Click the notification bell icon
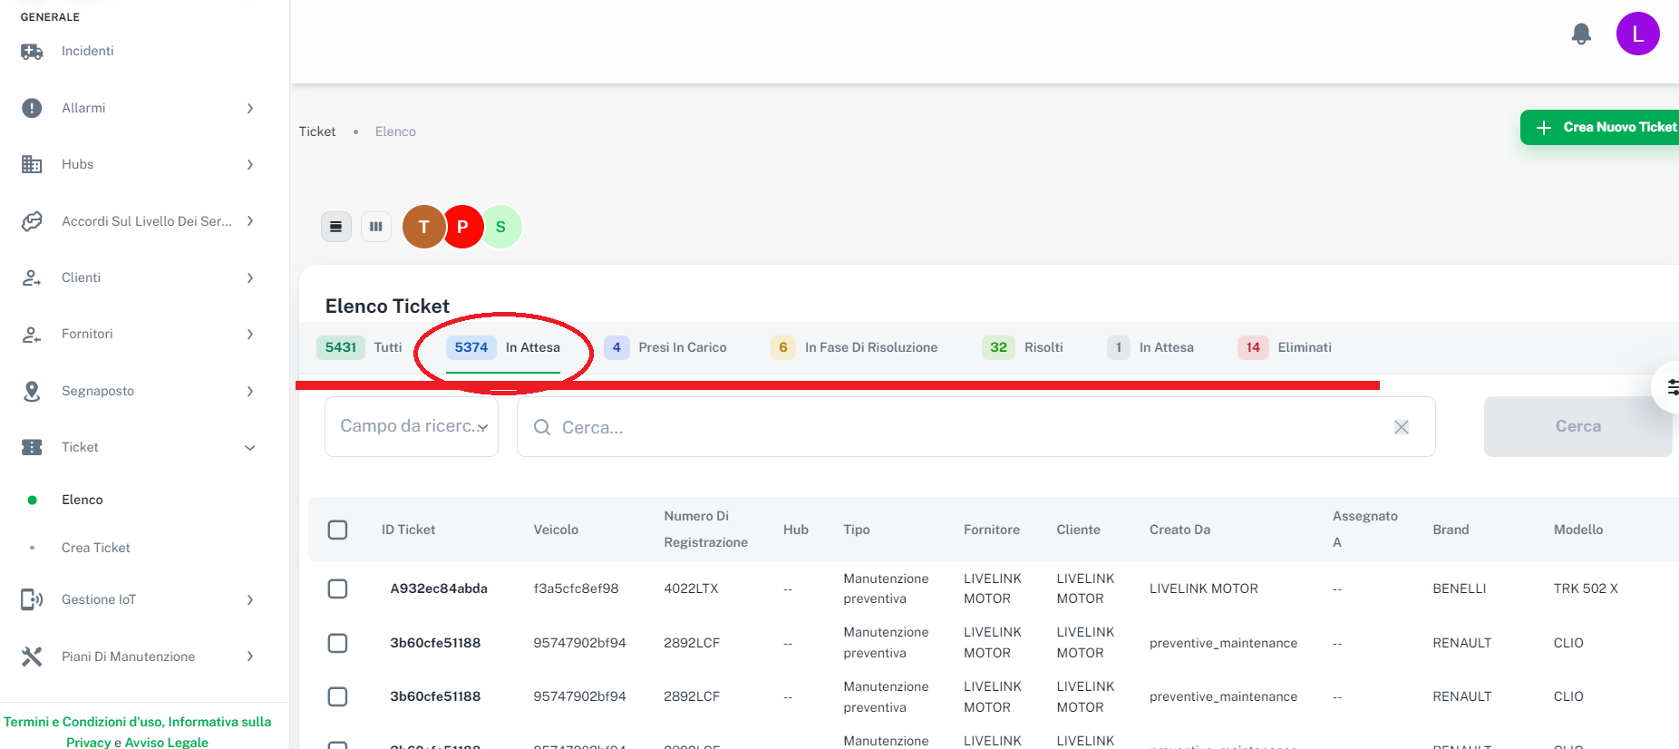The width and height of the screenshot is (1679, 749). [1581, 34]
